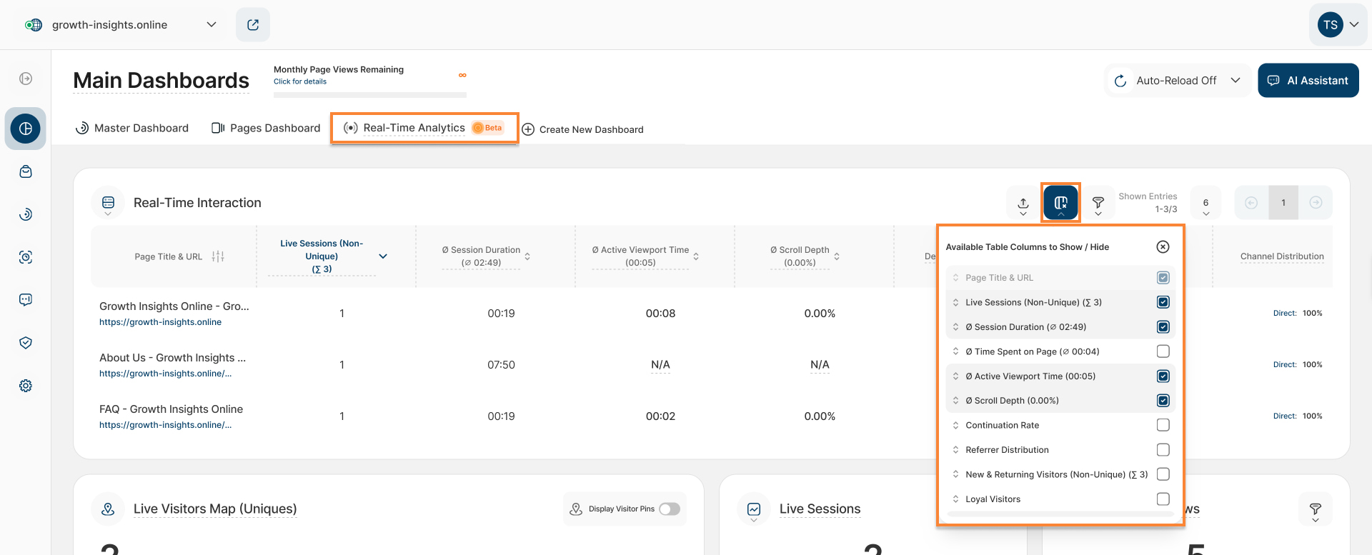The width and height of the screenshot is (1372, 555).
Task: Sort by Ø Session Duration column
Action: click(x=527, y=256)
